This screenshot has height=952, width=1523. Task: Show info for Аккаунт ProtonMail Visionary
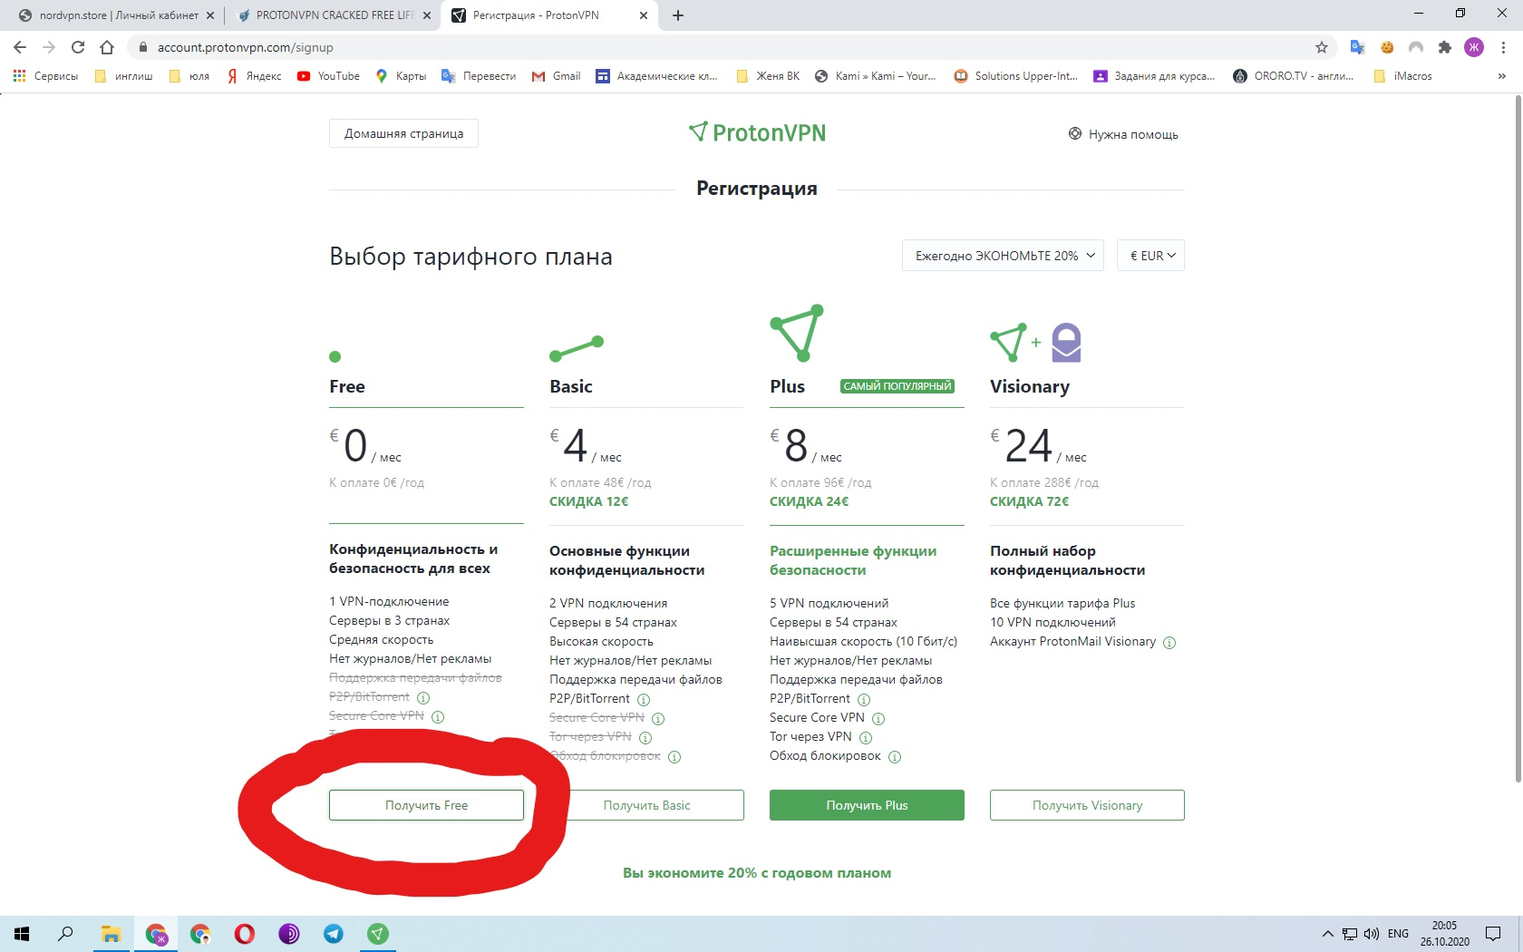coord(1169,643)
